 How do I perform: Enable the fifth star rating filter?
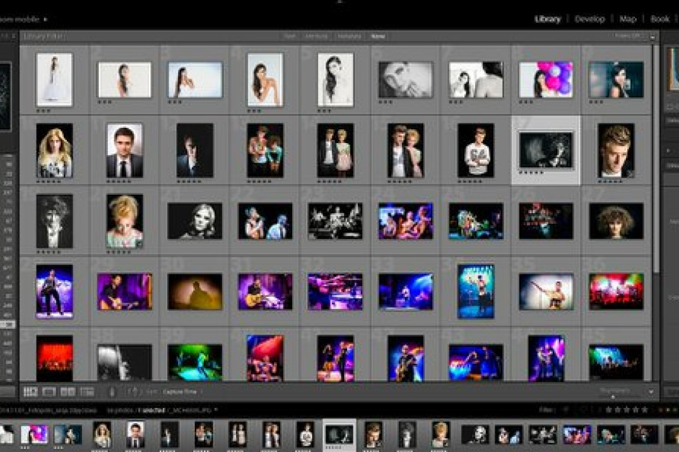644,410
